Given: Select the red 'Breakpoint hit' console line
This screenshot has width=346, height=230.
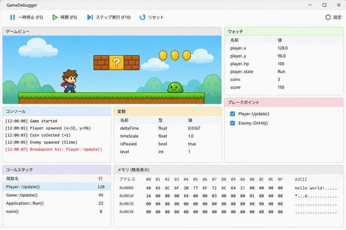Looking at the screenshot, I should coord(54,149).
